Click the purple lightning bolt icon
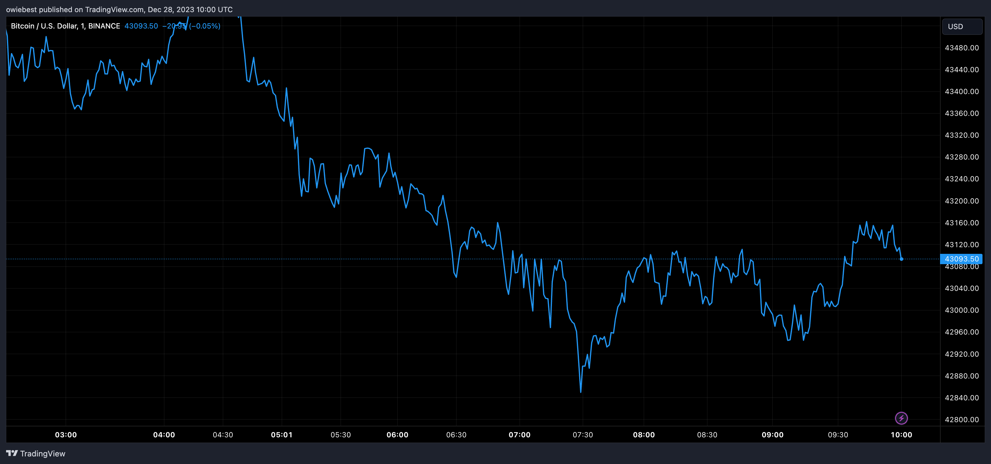 901,418
